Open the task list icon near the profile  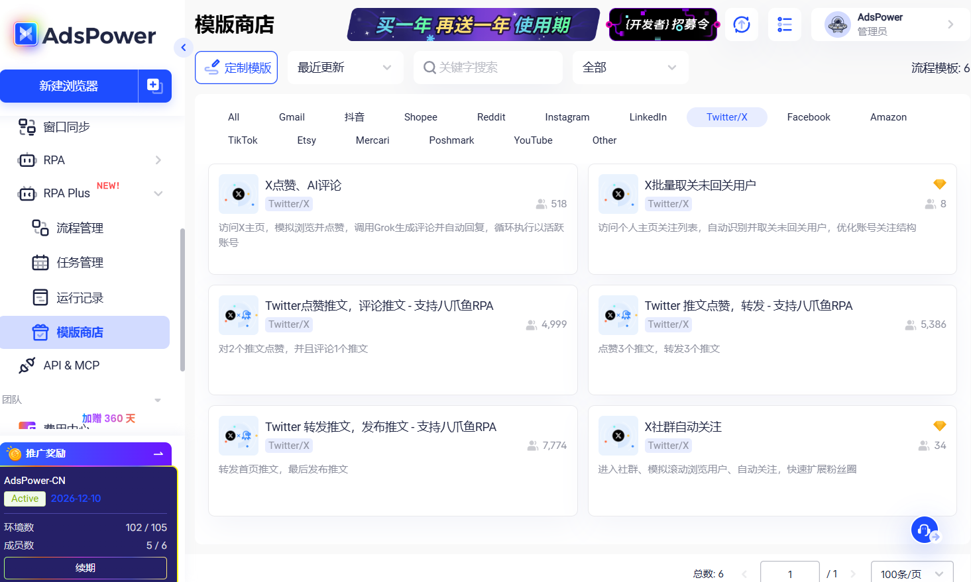(785, 24)
